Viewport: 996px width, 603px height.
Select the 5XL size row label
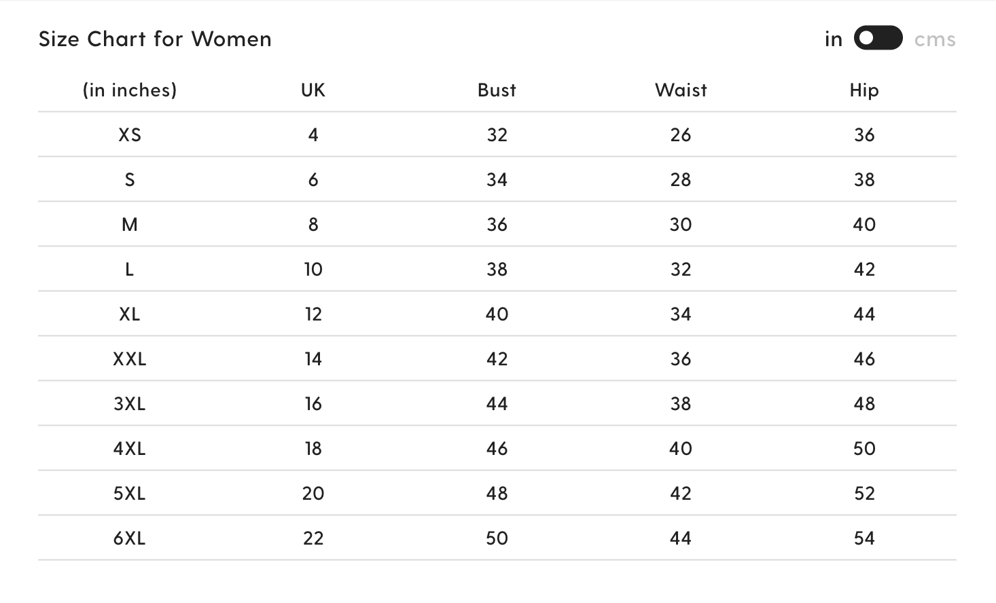coord(130,493)
